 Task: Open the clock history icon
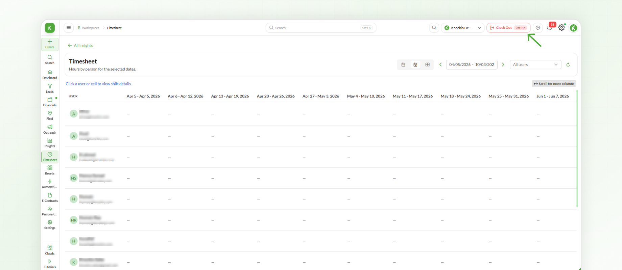click(x=538, y=28)
